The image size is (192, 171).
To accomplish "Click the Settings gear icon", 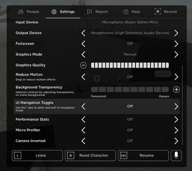I will [x=54, y=12].
